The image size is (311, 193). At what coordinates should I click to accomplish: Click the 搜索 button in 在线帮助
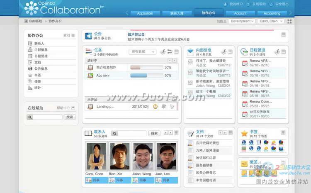(70, 117)
